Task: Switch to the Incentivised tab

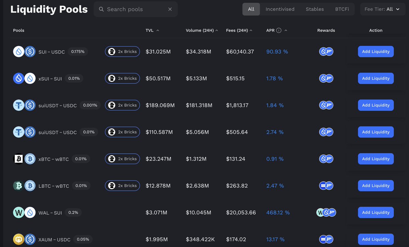Action: (280, 9)
